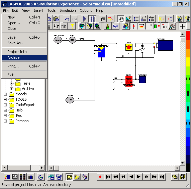Click the bullet list properties icon
Screen dimensions: 191x189
coord(136,19)
